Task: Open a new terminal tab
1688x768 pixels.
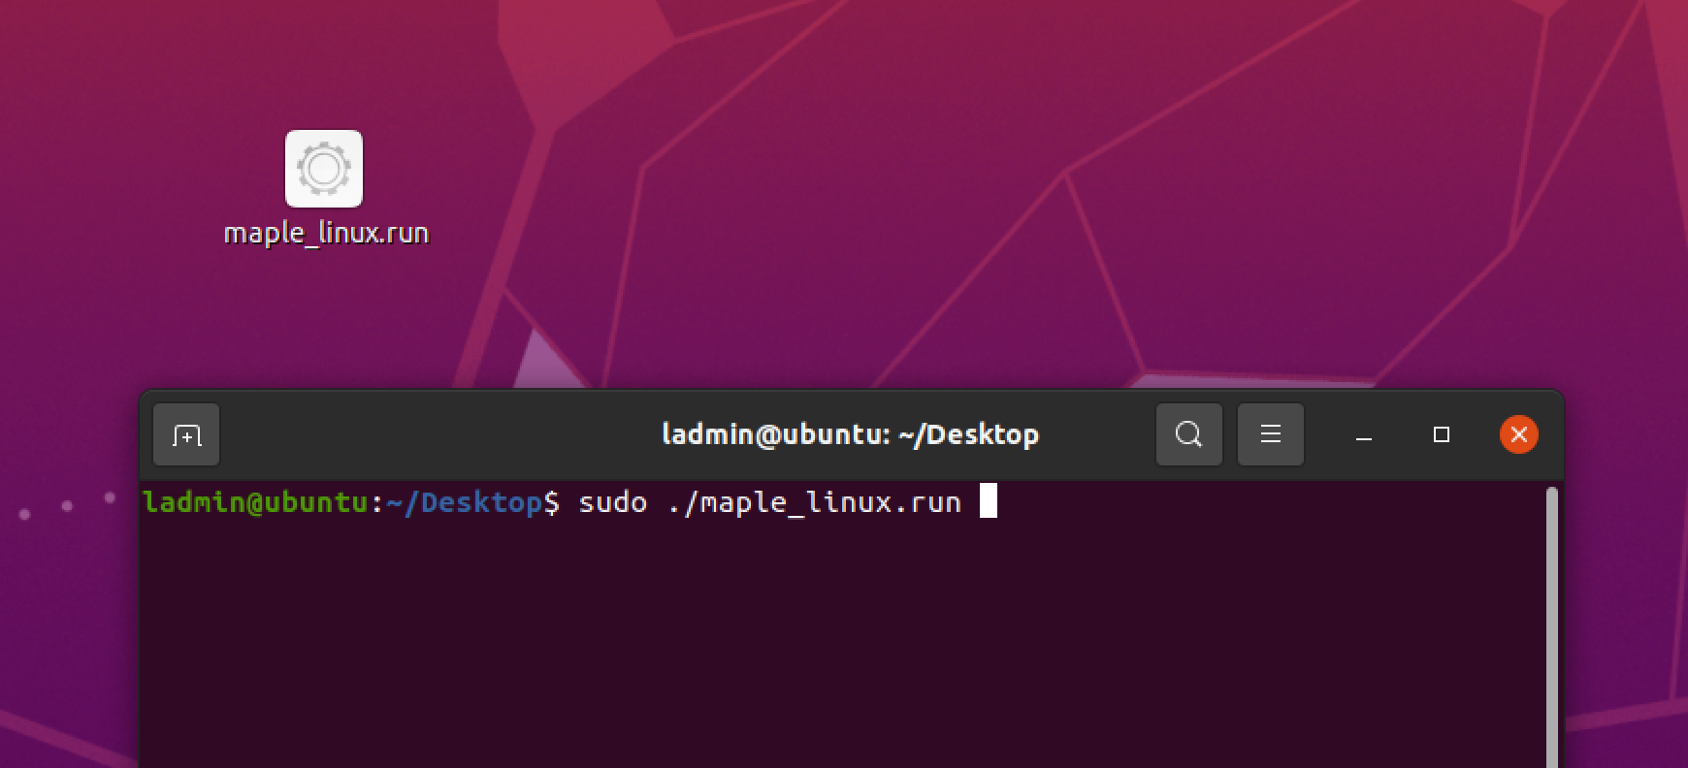Action: (x=186, y=435)
